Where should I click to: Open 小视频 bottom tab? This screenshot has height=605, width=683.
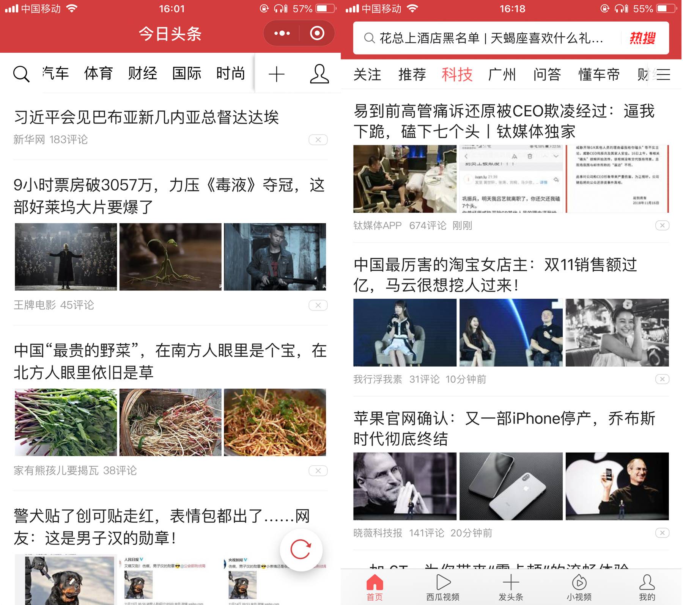[x=579, y=587]
